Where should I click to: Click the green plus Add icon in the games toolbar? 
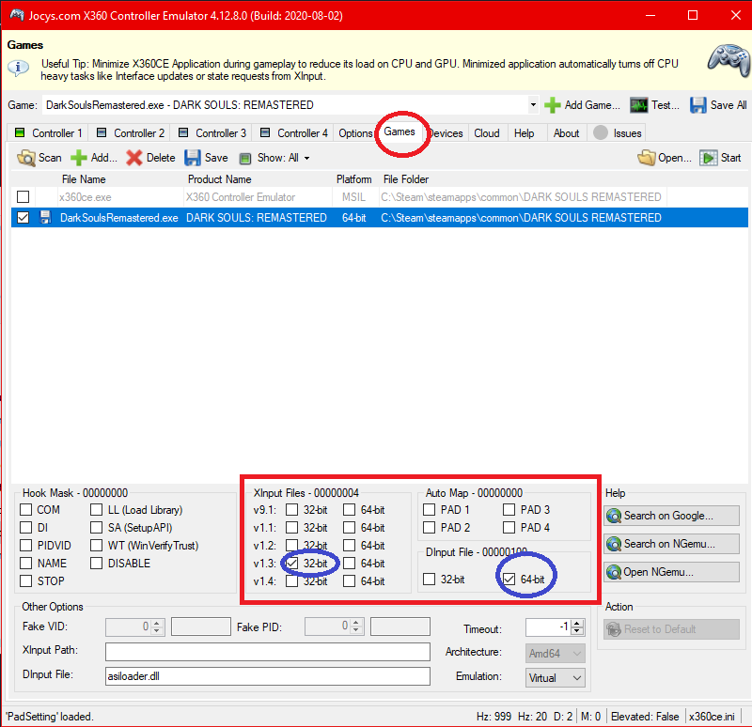tap(79, 158)
